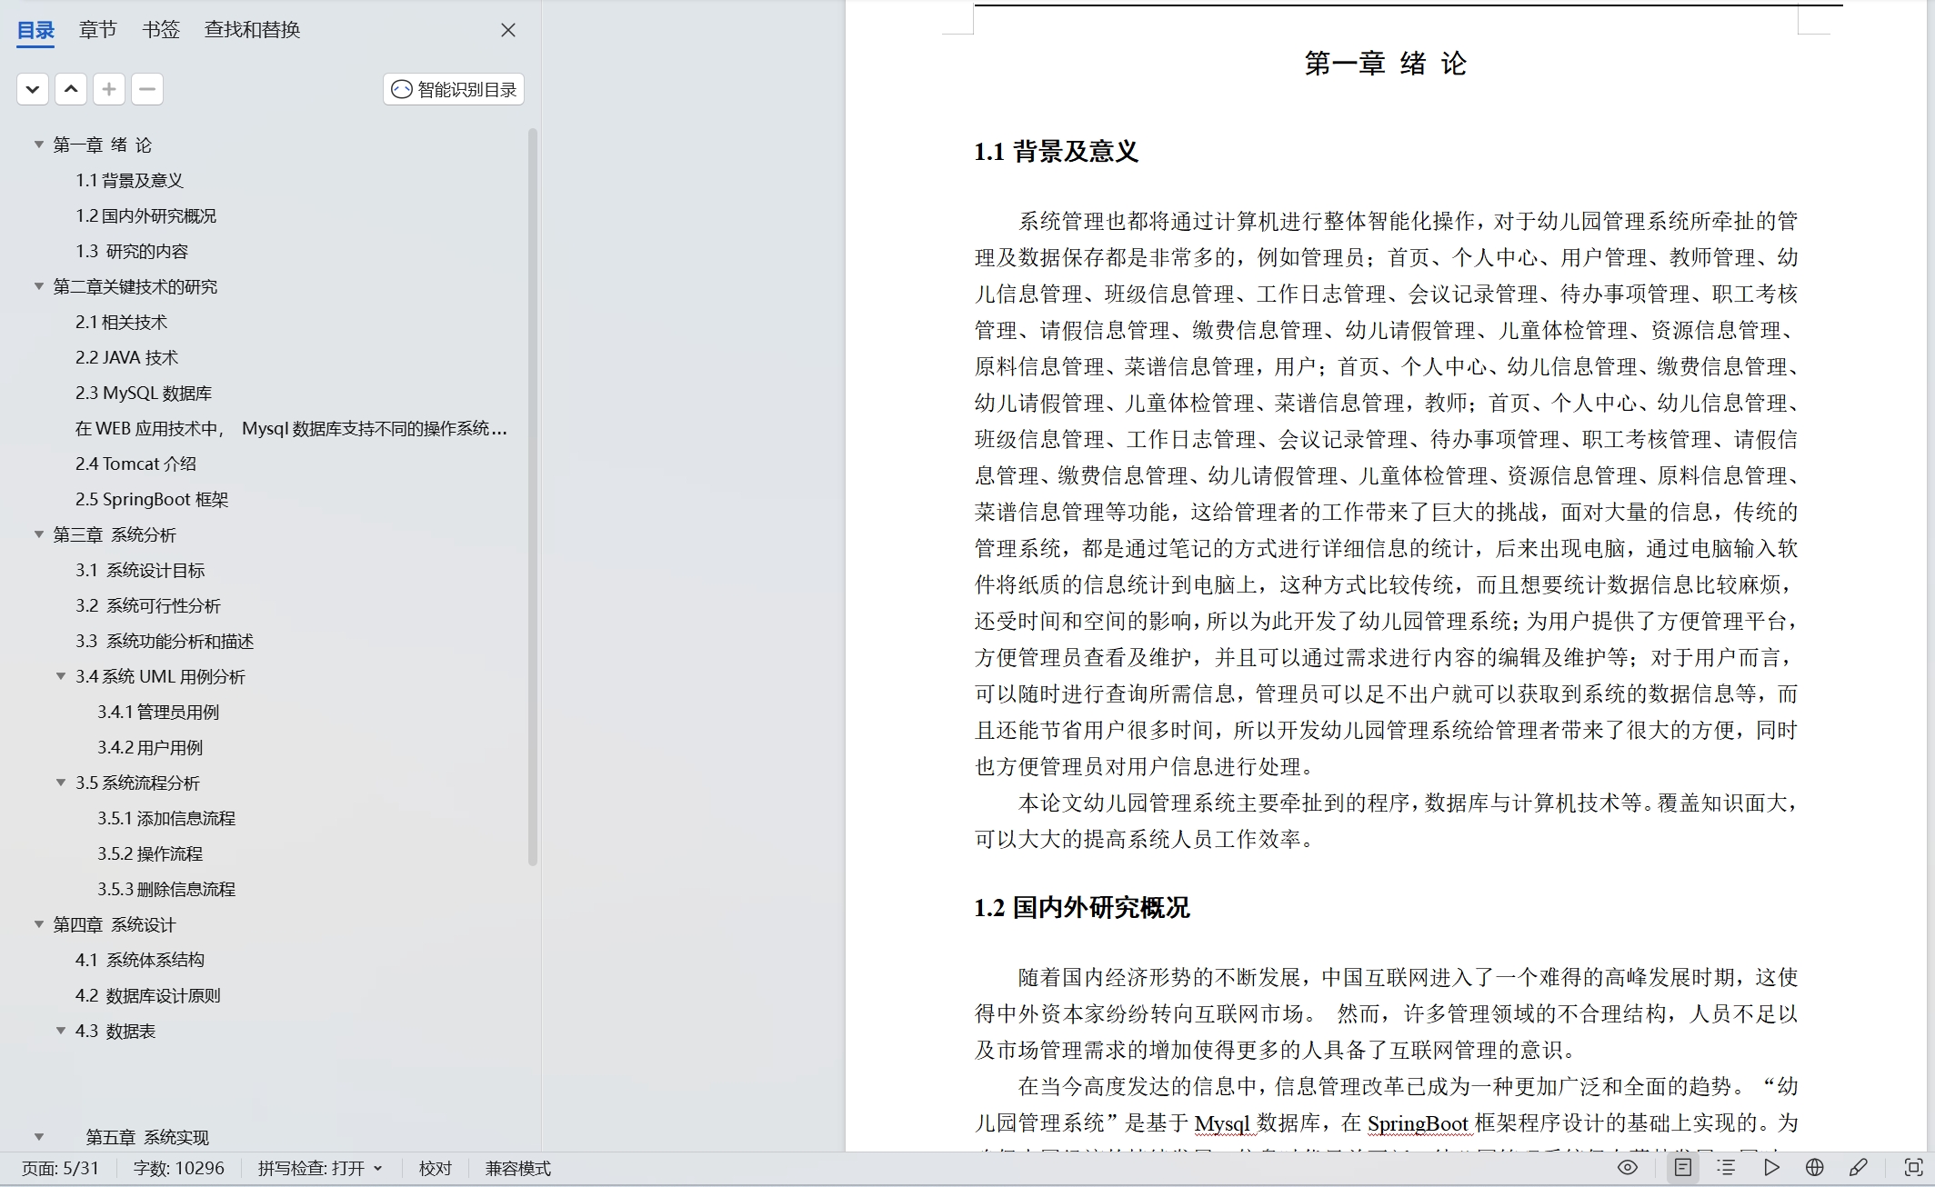
Task: Open web layout globe icon
Action: (x=1814, y=1168)
